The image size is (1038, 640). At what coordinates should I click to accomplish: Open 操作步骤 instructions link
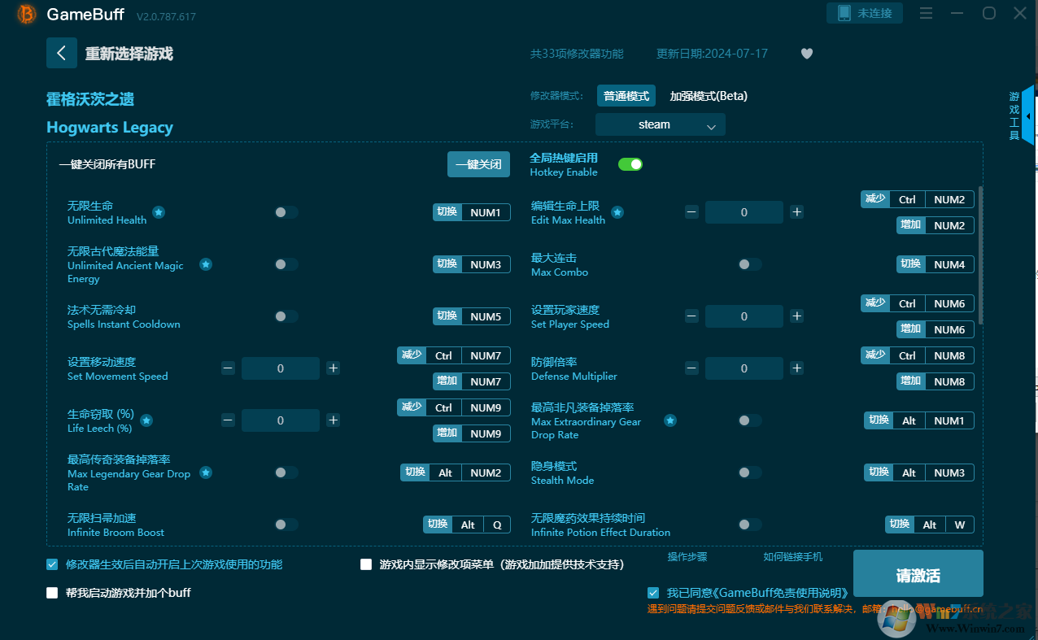tap(687, 557)
